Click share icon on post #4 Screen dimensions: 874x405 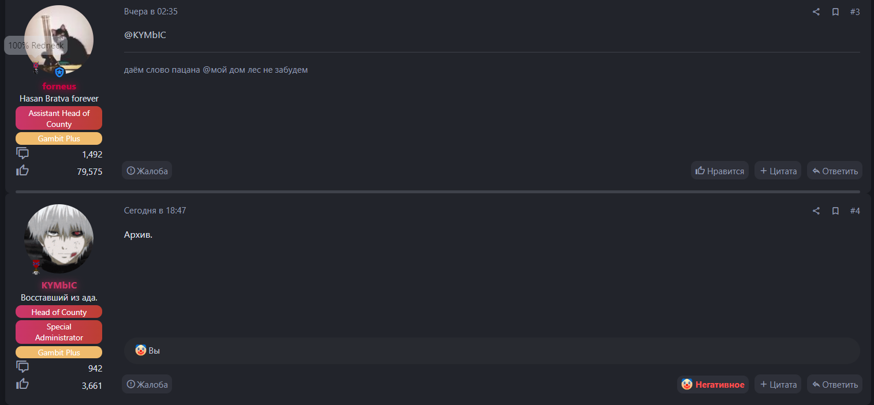(816, 211)
